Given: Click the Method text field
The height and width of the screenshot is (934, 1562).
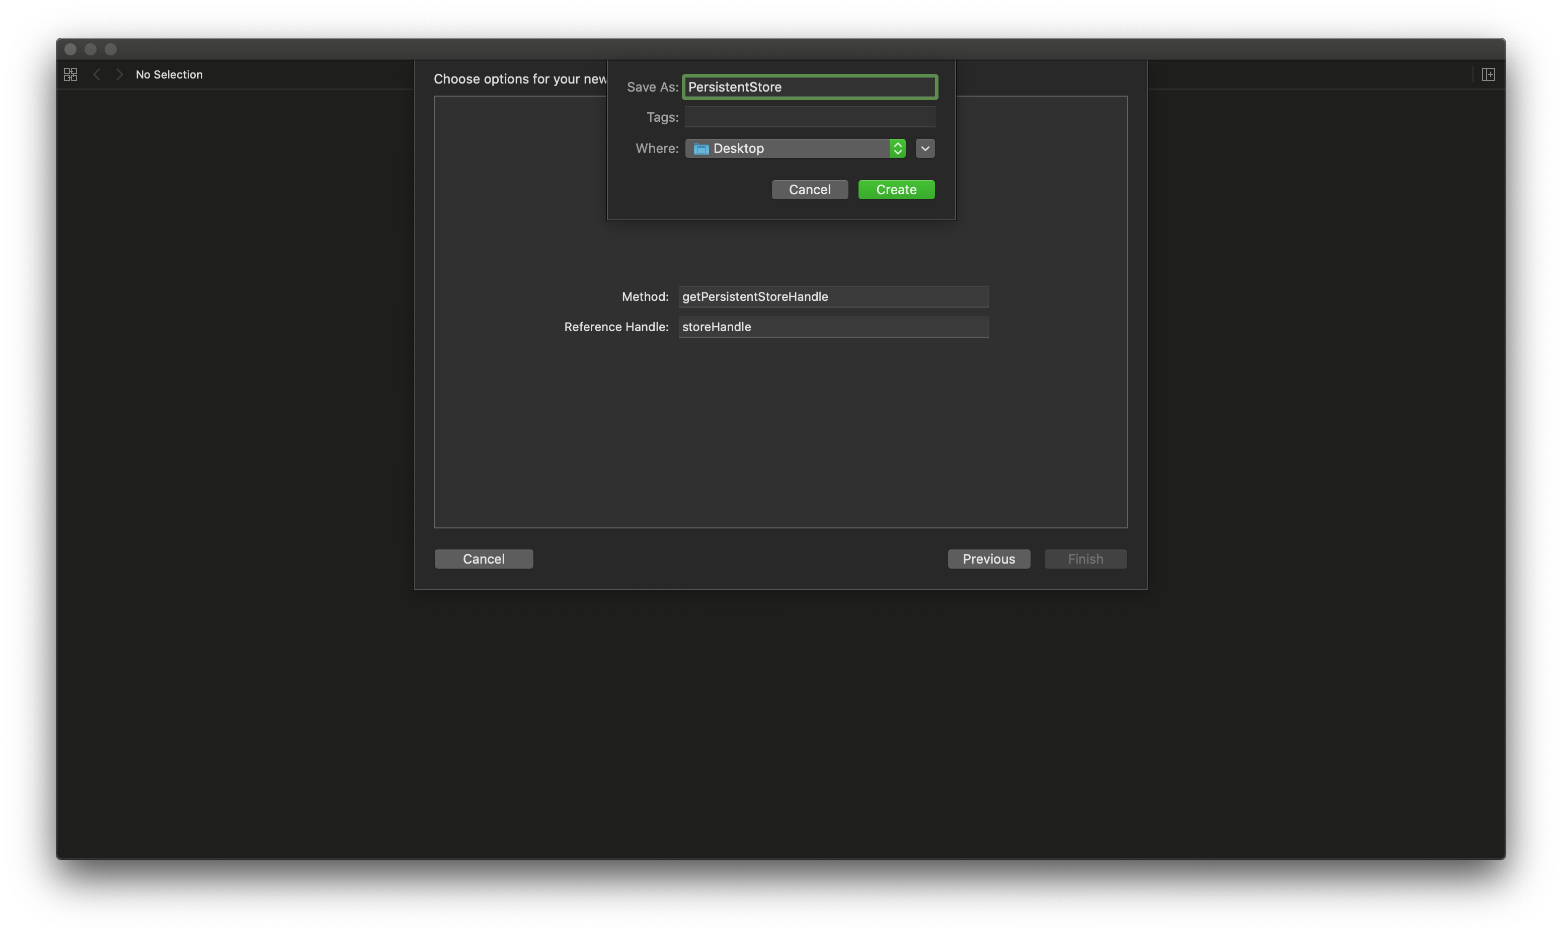Looking at the screenshot, I should pos(833,296).
